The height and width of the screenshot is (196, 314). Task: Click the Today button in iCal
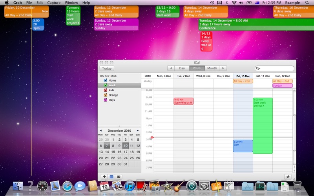pos(107,68)
